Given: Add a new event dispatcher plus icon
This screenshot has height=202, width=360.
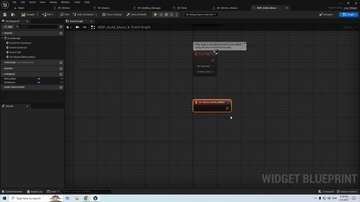Looking at the screenshot, I should [61, 88].
